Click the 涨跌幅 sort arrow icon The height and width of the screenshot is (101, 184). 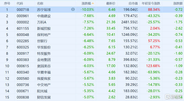(x=93, y=3)
